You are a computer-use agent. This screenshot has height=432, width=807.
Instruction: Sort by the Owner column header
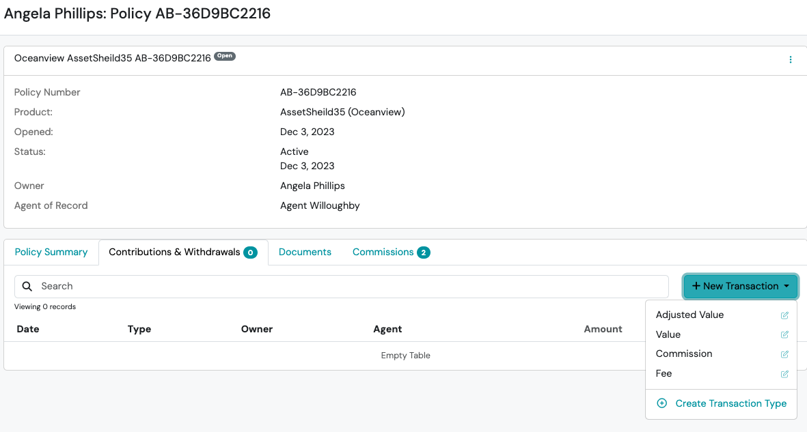257,329
